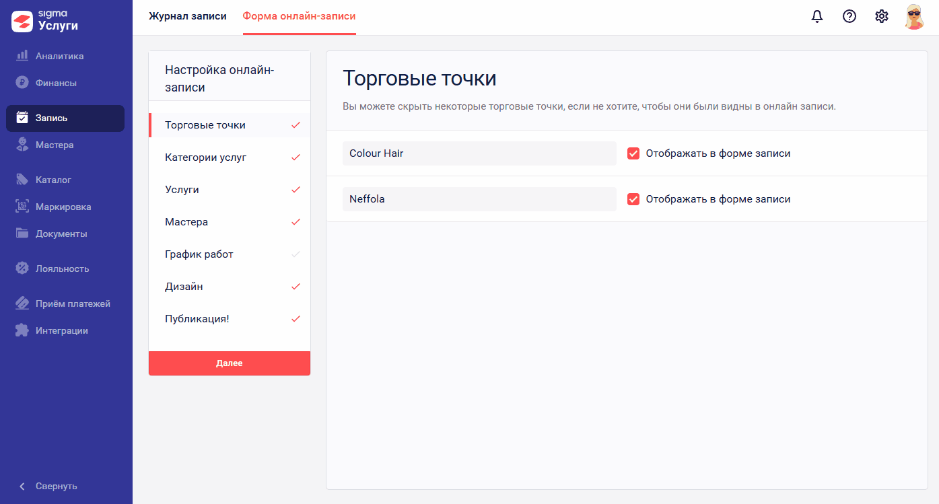Open Мастера step in online-booking setup
The height and width of the screenshot is (504, 939).
click(x=230, y=222)
